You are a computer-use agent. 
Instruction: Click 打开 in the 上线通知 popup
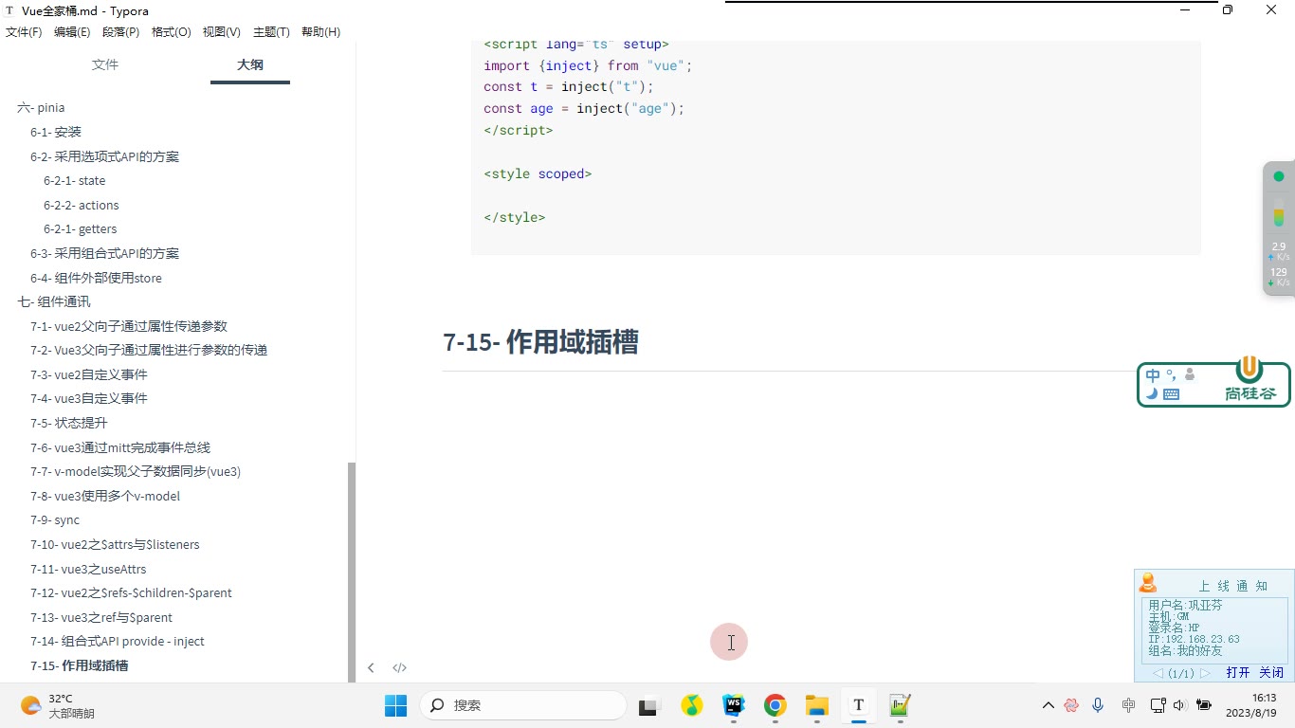coord(1238,673)
